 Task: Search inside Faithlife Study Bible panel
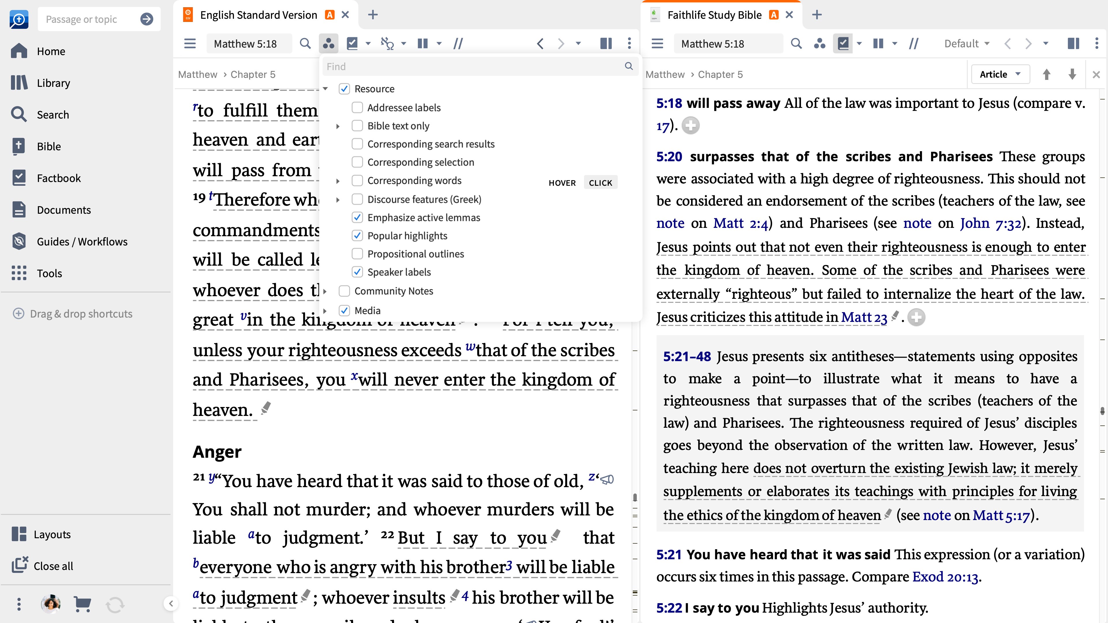point(796,44)
